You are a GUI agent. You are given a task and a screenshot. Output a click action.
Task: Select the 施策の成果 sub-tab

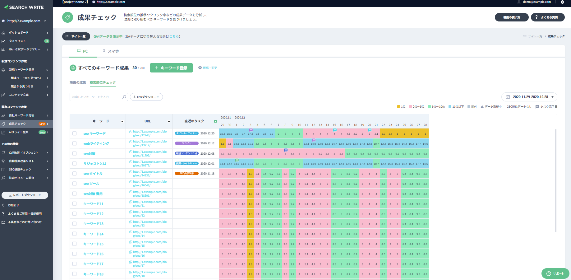[78, 82]
